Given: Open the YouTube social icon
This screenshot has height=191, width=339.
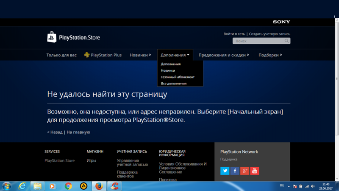Looking at the screenshot, I should click(255, 171).
